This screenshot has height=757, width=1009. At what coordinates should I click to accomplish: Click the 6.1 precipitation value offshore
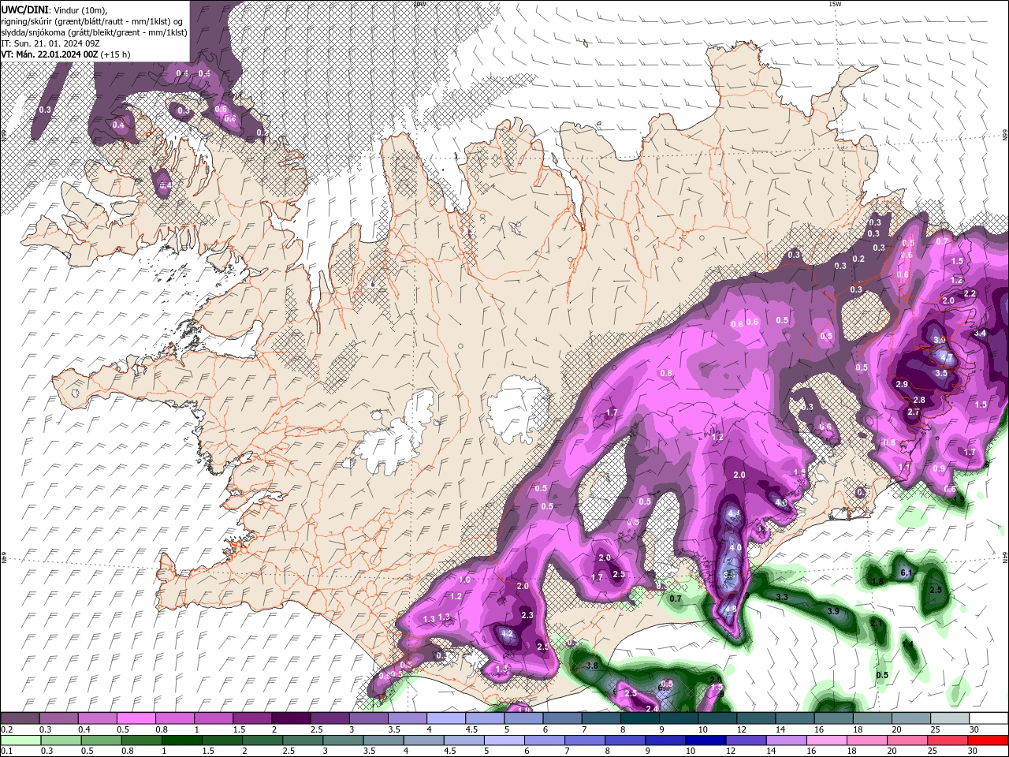coord(906,572)
